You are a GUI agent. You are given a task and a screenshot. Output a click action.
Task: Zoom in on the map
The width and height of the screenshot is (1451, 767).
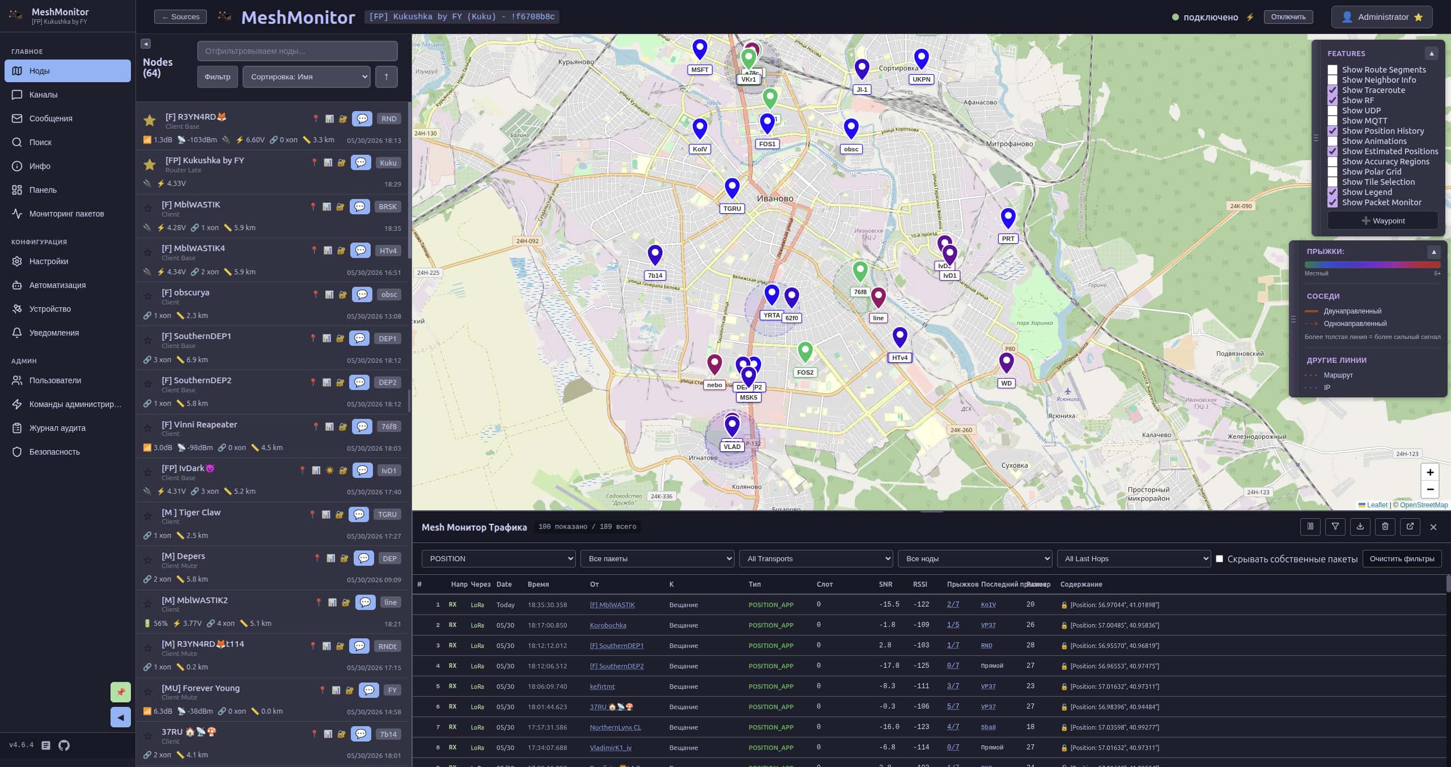pyautogui.click(x=1430, y=472)
